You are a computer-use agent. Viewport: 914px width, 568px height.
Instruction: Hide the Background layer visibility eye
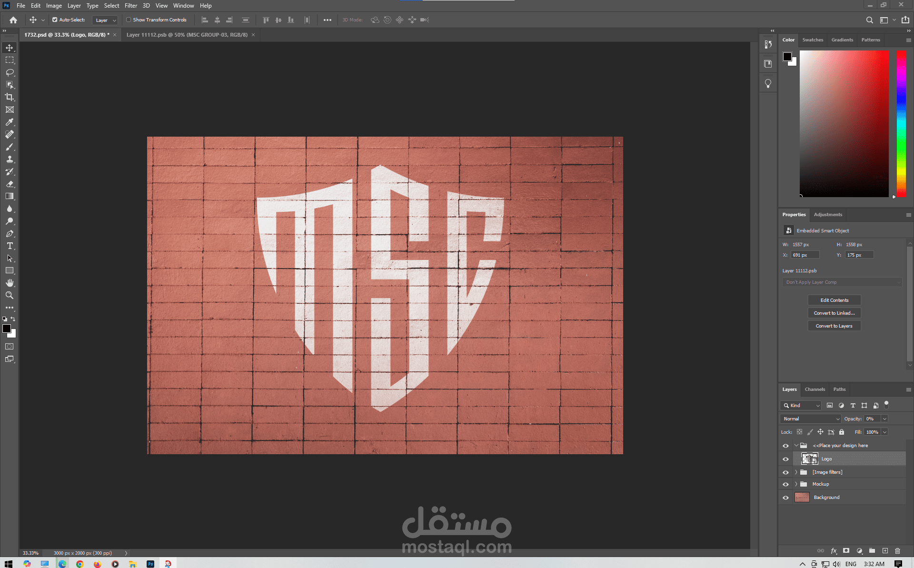pyautogui.click(x=785, y=498)
